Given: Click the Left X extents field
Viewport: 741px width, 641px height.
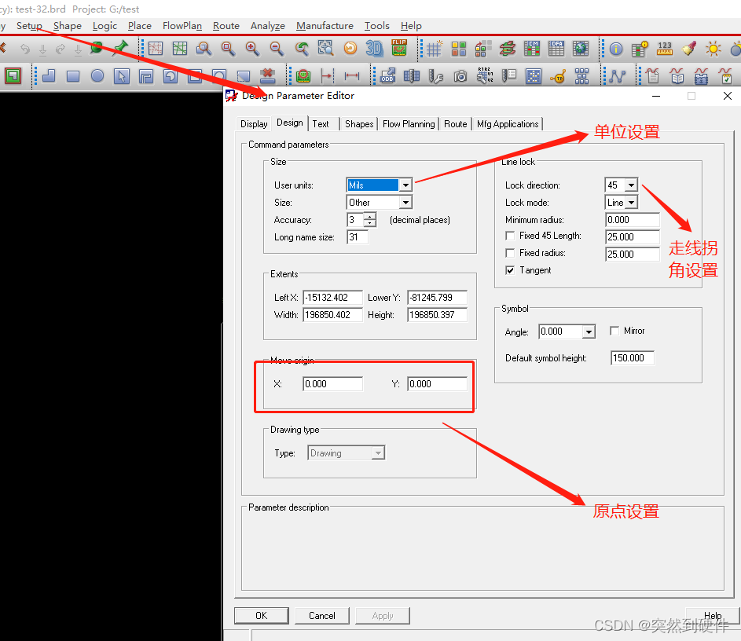Looking at the screenshot, I should [x=332, y=298].
